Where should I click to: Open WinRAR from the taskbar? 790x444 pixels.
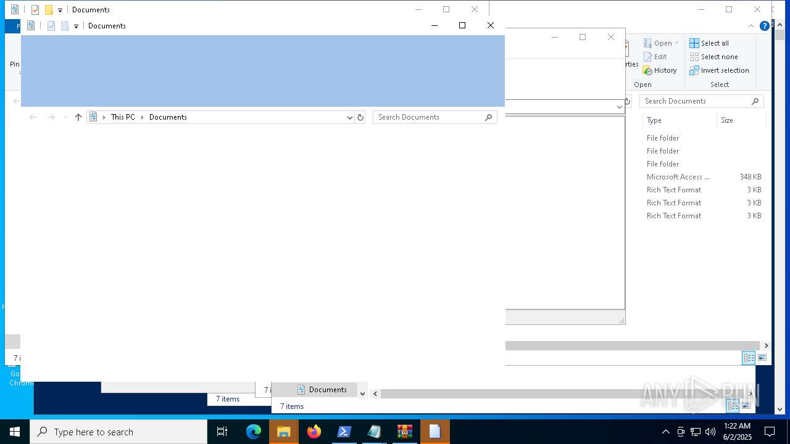pyautogui.click(x=405, y=432)
